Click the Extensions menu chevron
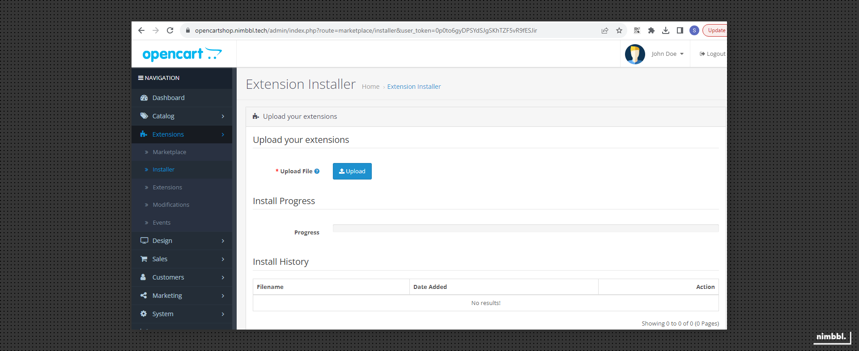Viewport: 859px width, 351px height. (x=223, y=134)
